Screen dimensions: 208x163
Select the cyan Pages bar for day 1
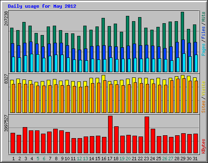tap(13, 64)
